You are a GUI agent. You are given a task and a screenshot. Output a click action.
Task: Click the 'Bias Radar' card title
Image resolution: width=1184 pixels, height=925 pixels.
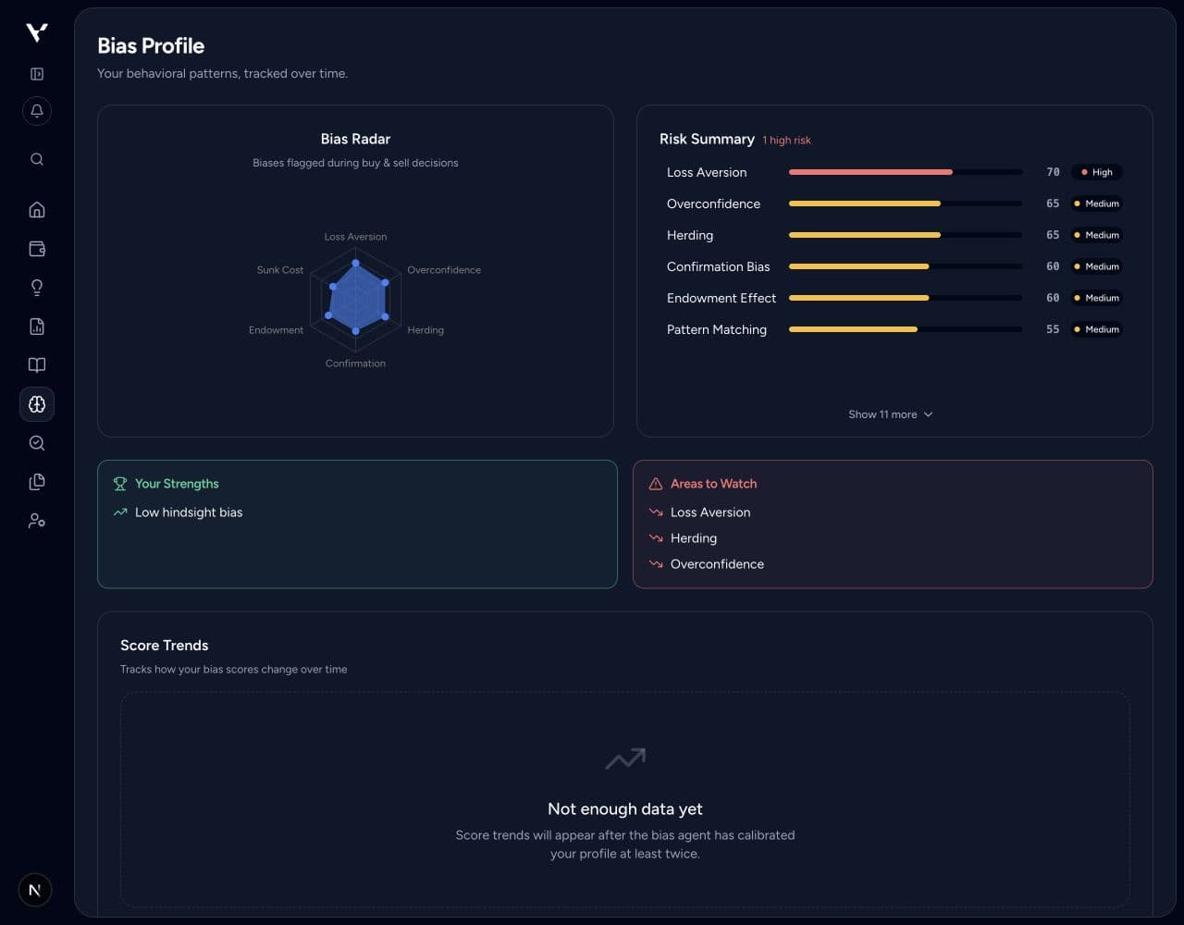pos(355,139)
